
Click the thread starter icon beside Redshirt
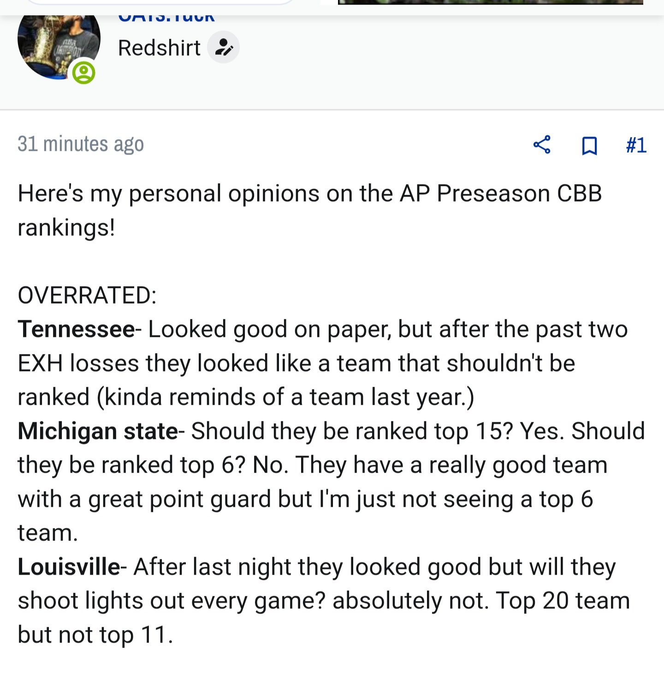pyautogui.click(x=223, y=47)
